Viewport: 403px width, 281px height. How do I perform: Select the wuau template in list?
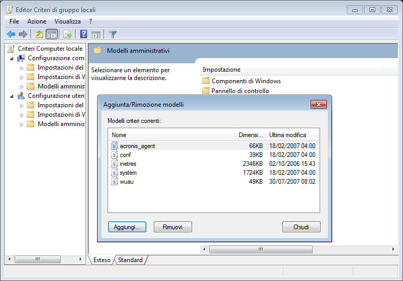coord(126,182)
